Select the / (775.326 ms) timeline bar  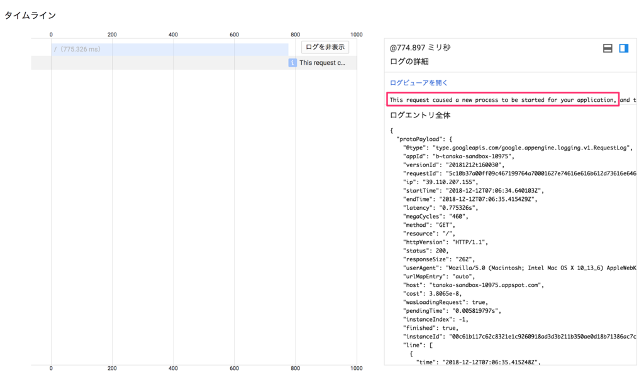point(170,49)
